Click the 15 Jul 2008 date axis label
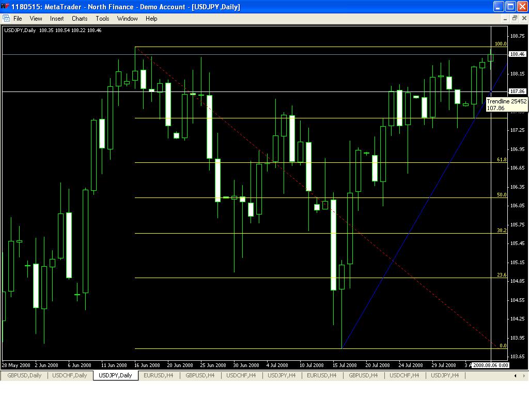529x397 pixels. coord(345,365)
